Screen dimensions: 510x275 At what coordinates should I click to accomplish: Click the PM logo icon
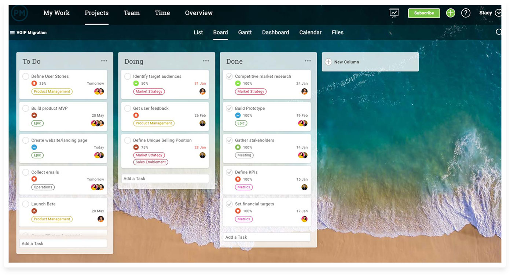click(19, 13)
